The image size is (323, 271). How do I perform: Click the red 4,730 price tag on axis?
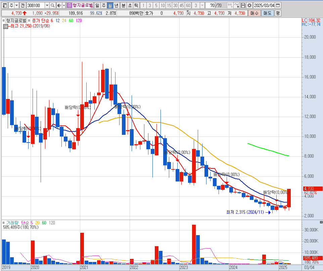pyautogui.click(x=312, y=188)
